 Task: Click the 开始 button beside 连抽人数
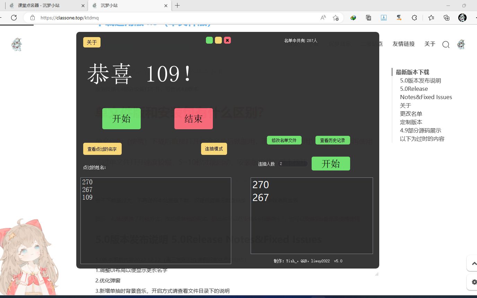[331, 164]
